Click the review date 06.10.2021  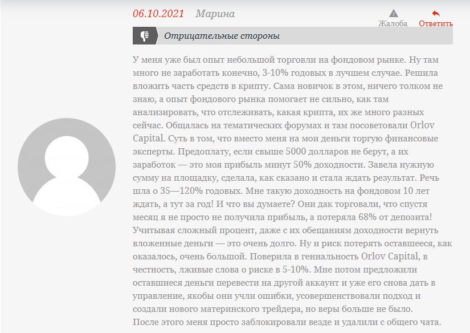[x=158, y=14]
